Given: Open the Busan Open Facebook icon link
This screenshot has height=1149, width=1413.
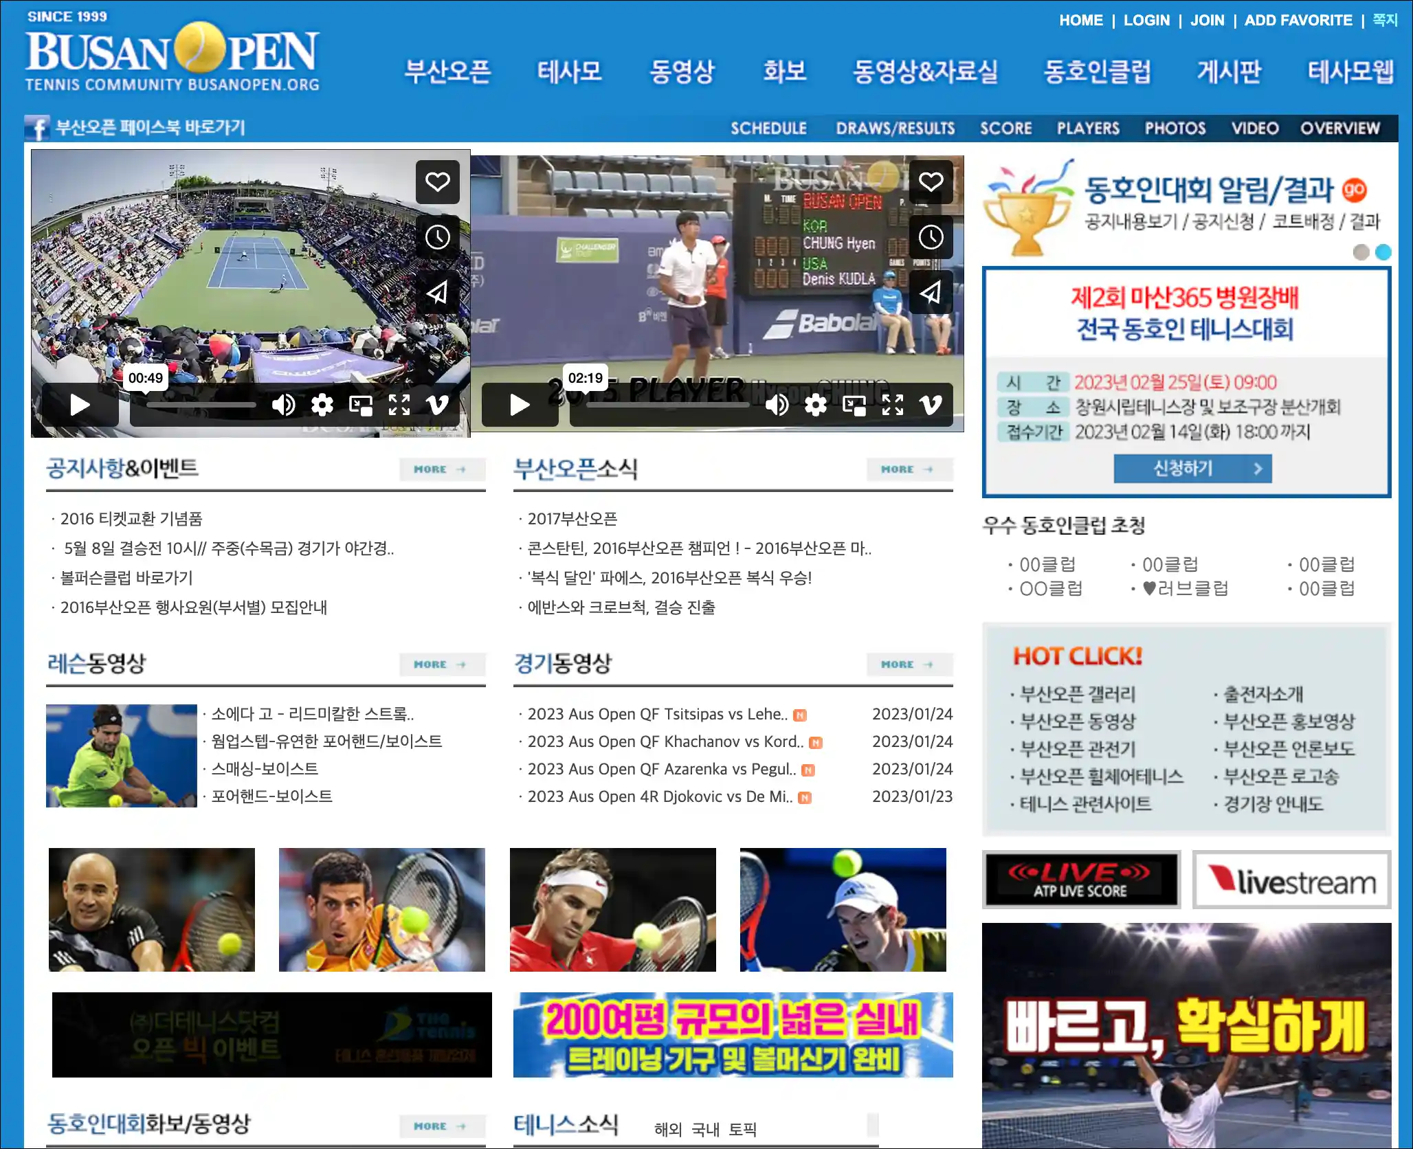Looking at the screenshot, I should (37, 128).
